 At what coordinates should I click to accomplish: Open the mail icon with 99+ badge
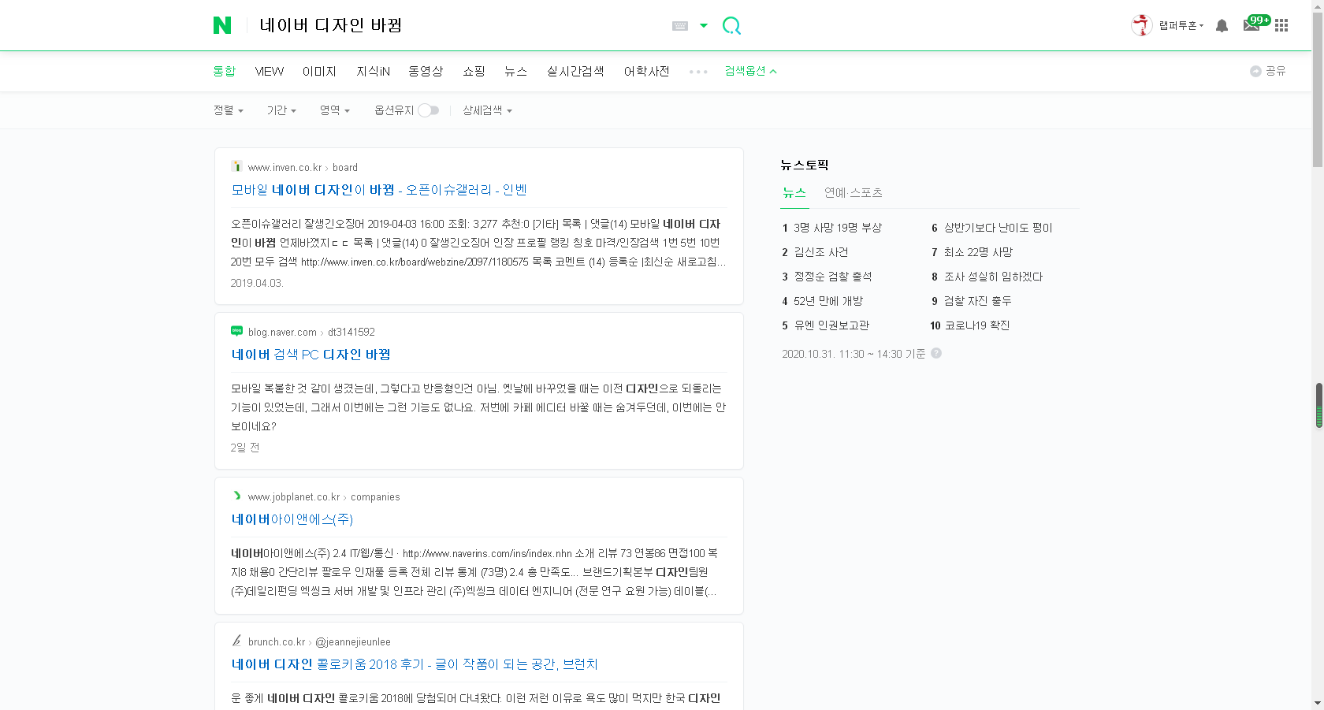click(x=1256, y=24)
